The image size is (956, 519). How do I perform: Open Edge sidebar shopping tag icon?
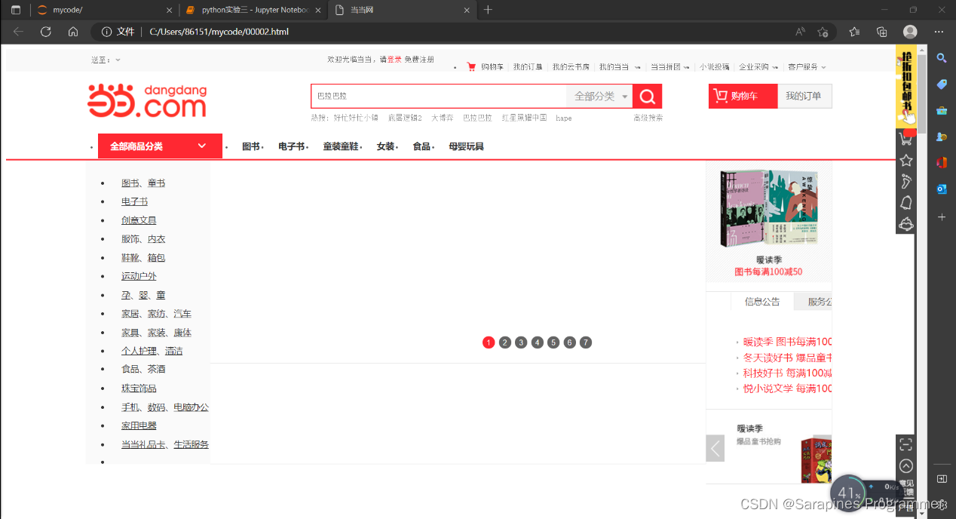942,84
